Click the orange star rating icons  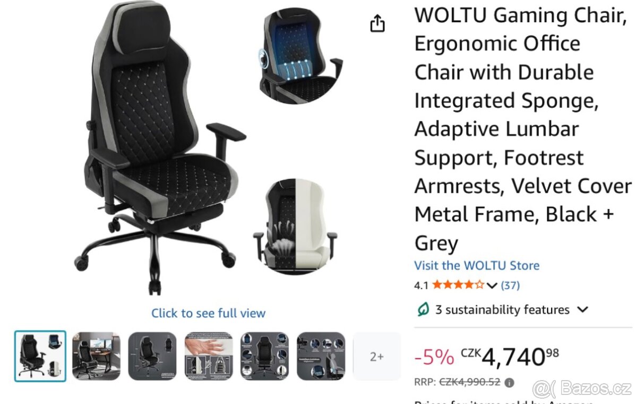click(x=458, y=285)
